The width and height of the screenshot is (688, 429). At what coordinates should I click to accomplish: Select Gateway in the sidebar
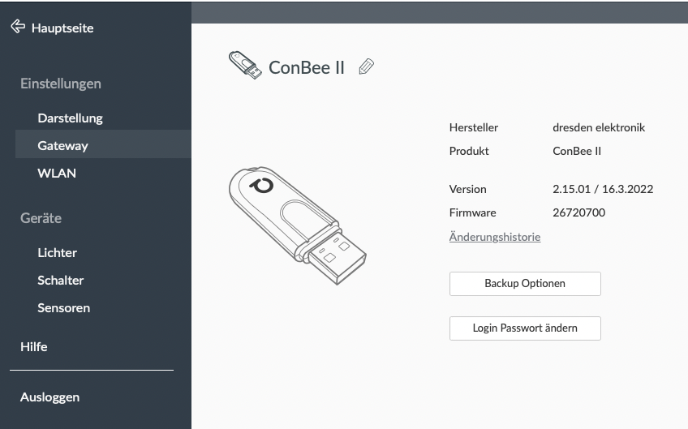[62, 146]
